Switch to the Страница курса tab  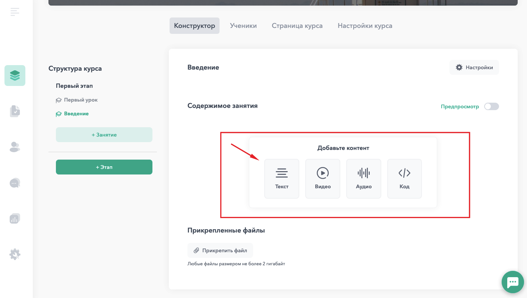pyautogui.click(x=297, y=26)
